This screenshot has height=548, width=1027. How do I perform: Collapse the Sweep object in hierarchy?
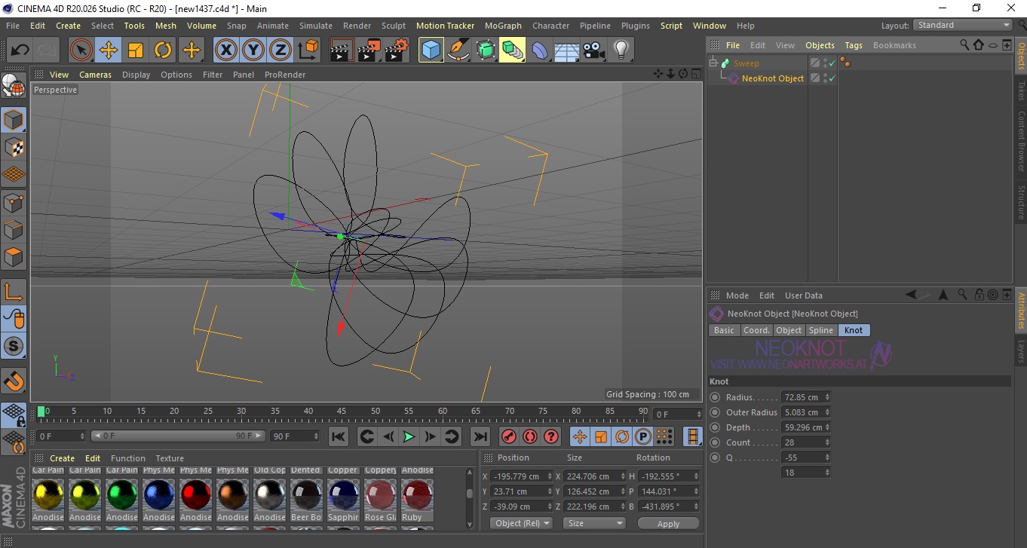[713, 63]
